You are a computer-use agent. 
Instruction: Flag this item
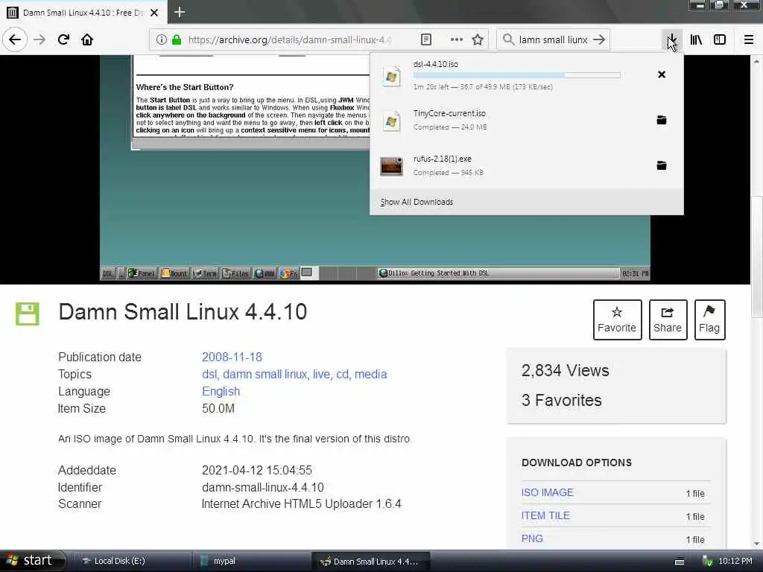coord(709,320)
